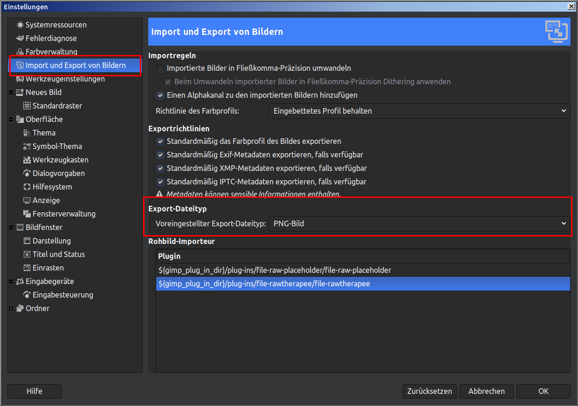Click the Standardraster grid icon
The image size is (578, 406).
coord(27,106)
